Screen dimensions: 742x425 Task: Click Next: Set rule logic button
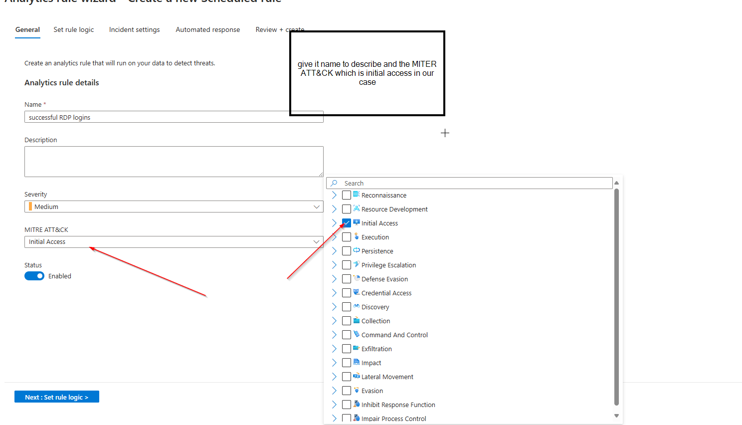click(57, 397)
